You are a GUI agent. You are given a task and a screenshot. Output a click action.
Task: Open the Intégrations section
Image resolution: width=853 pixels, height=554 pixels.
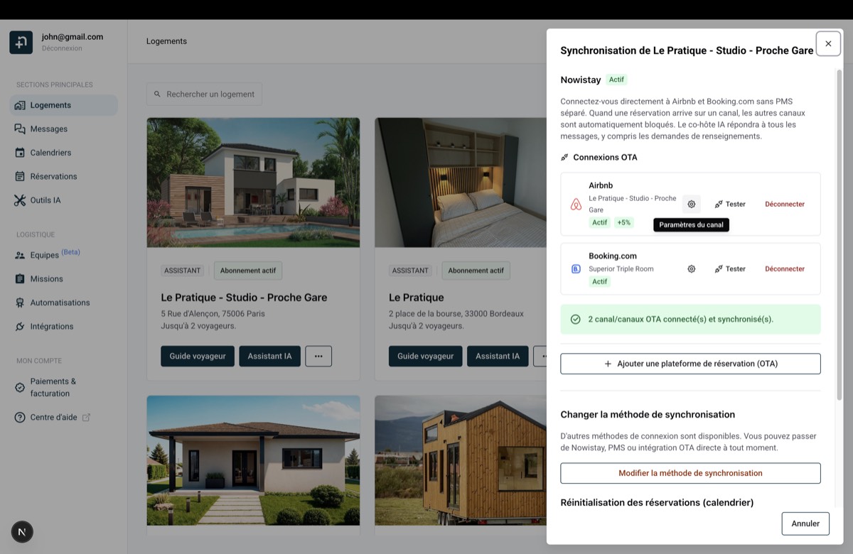[x=51, y=326]
